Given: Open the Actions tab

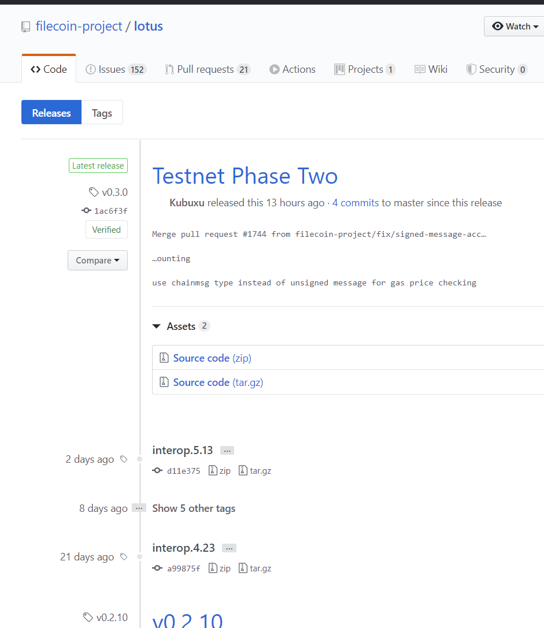Looking at the screenshot, I should pos(293,69).
